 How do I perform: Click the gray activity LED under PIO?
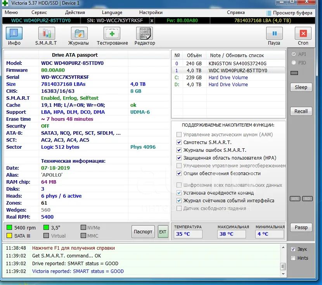pyautogui.click(x=294, y=73)
